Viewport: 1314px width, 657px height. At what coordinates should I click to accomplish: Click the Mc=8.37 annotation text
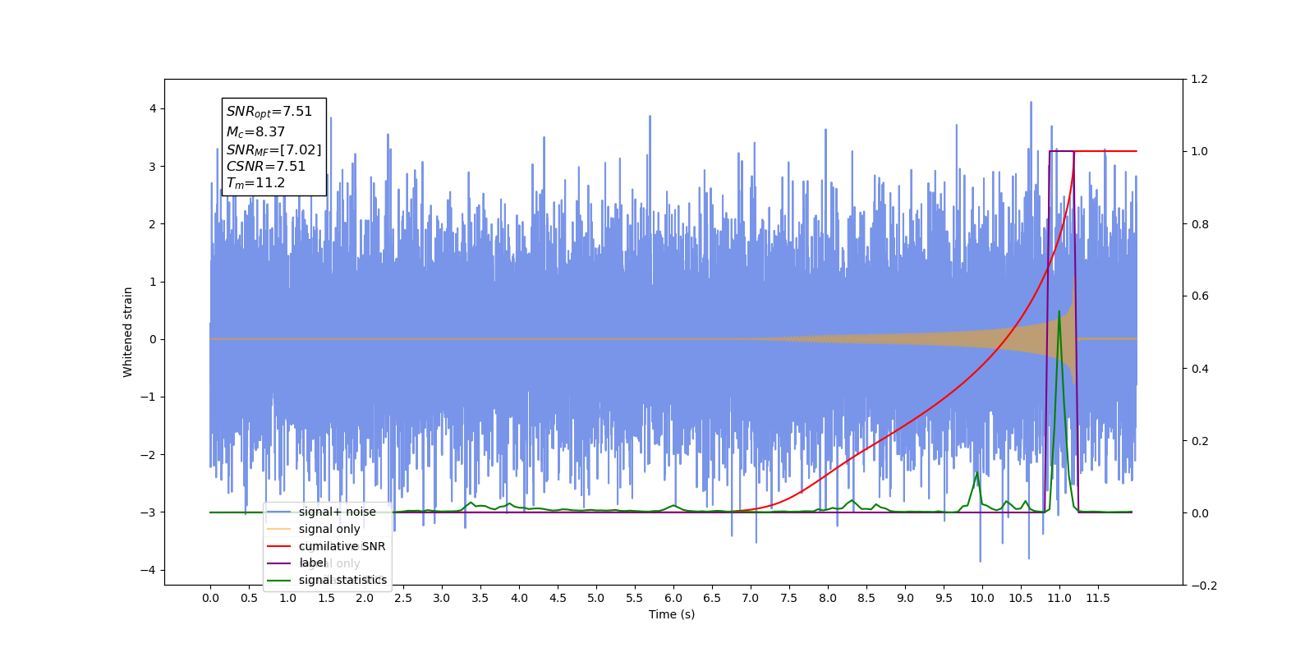255,131
